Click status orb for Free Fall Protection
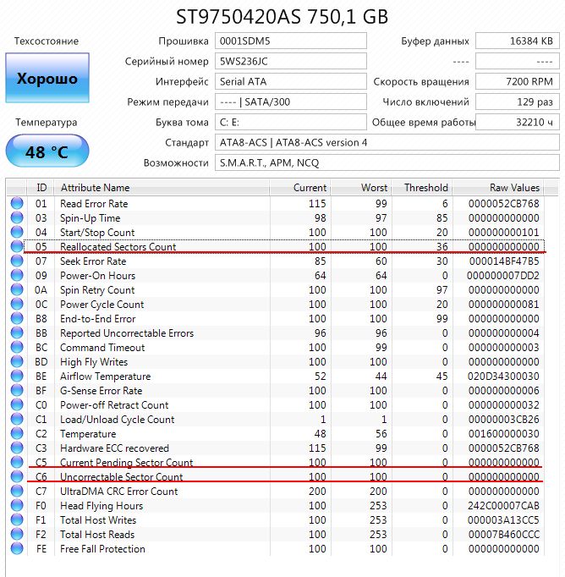Screen dimensions: 565x577 click(16, 549)
